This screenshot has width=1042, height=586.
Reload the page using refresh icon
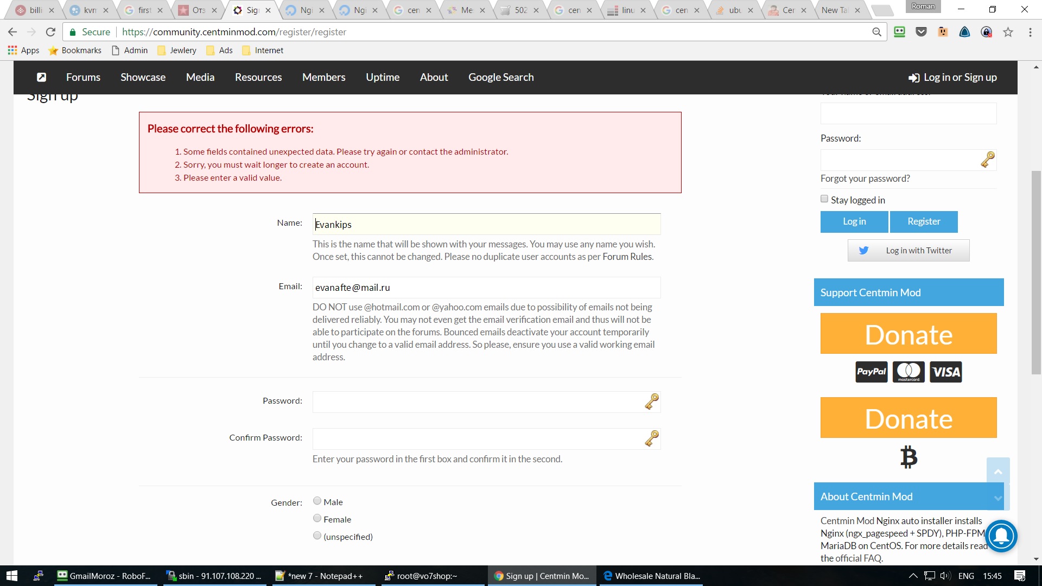50,32
